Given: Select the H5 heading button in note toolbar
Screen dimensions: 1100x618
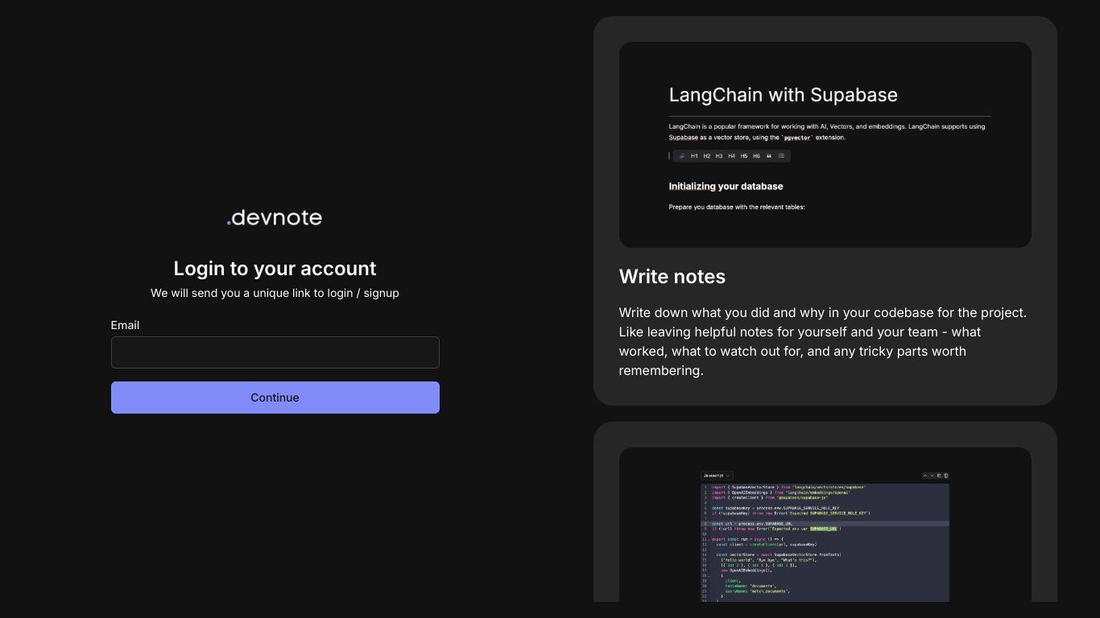Looking at the screenshot, I should coord(744,156).
